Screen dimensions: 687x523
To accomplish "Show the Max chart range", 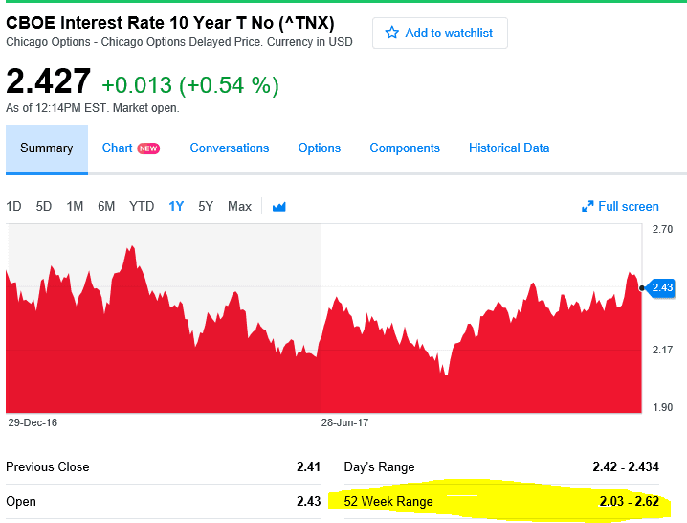I will tap(239, 206).
